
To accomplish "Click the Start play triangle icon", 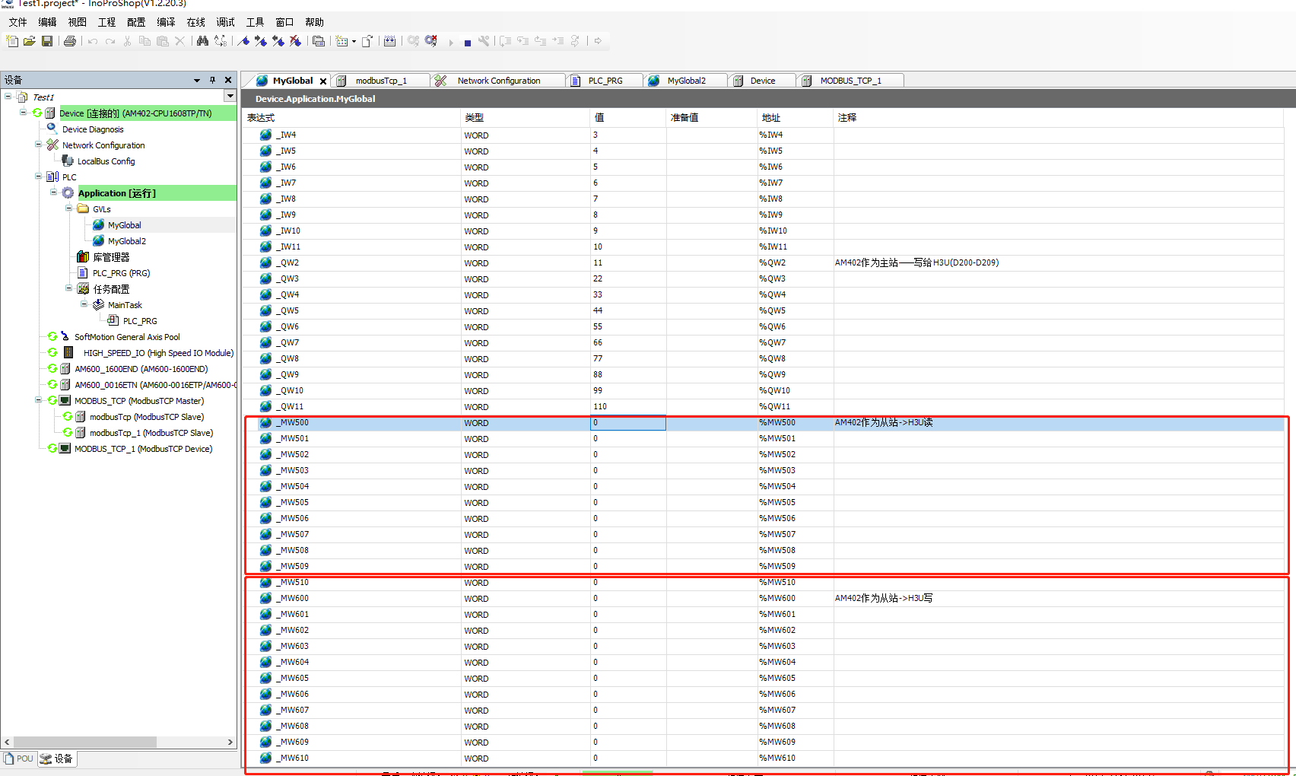I will (451, 43).
